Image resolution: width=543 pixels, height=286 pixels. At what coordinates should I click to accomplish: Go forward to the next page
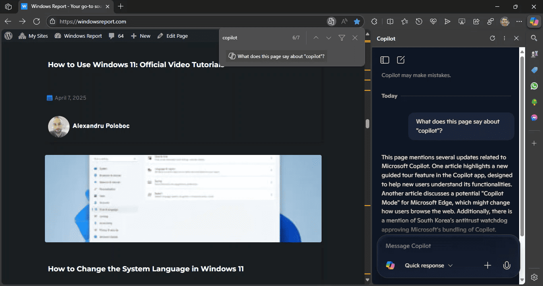[22, 21]
